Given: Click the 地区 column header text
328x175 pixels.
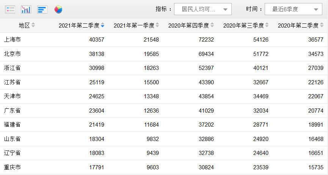Looking at the screenshot, I should 24,25.
